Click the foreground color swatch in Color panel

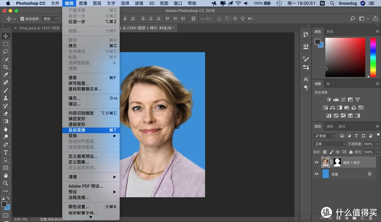tap(317, 42)
